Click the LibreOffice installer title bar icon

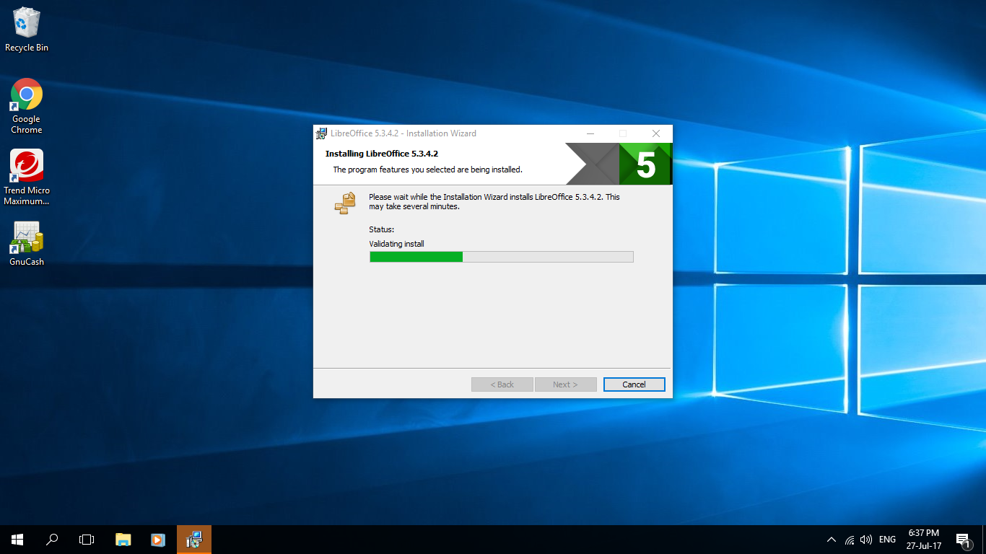(322, 133)
